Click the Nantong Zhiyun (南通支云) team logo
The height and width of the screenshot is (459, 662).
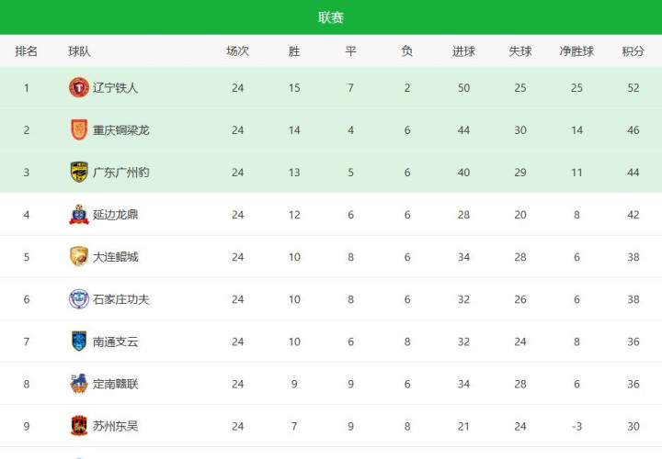coord(79,341)
